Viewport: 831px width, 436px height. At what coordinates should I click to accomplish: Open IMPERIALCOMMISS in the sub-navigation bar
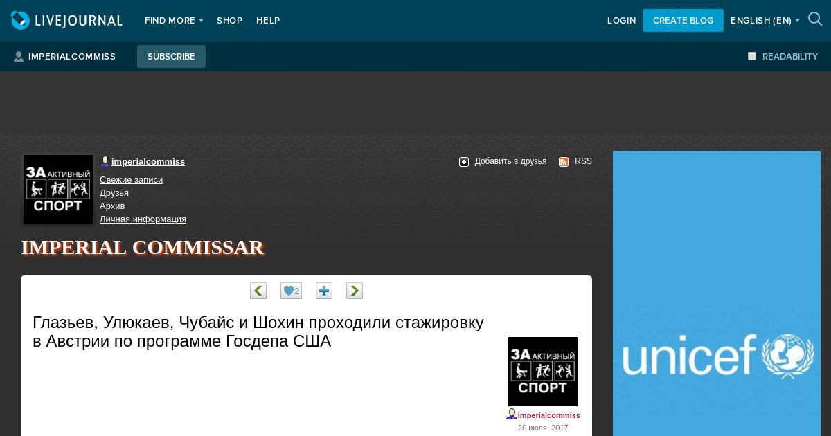coord(72,57)
